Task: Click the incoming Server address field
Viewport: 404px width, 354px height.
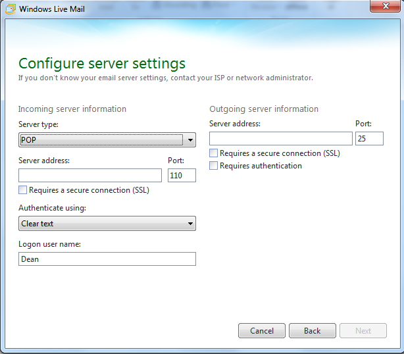Action: coord(90,176)
